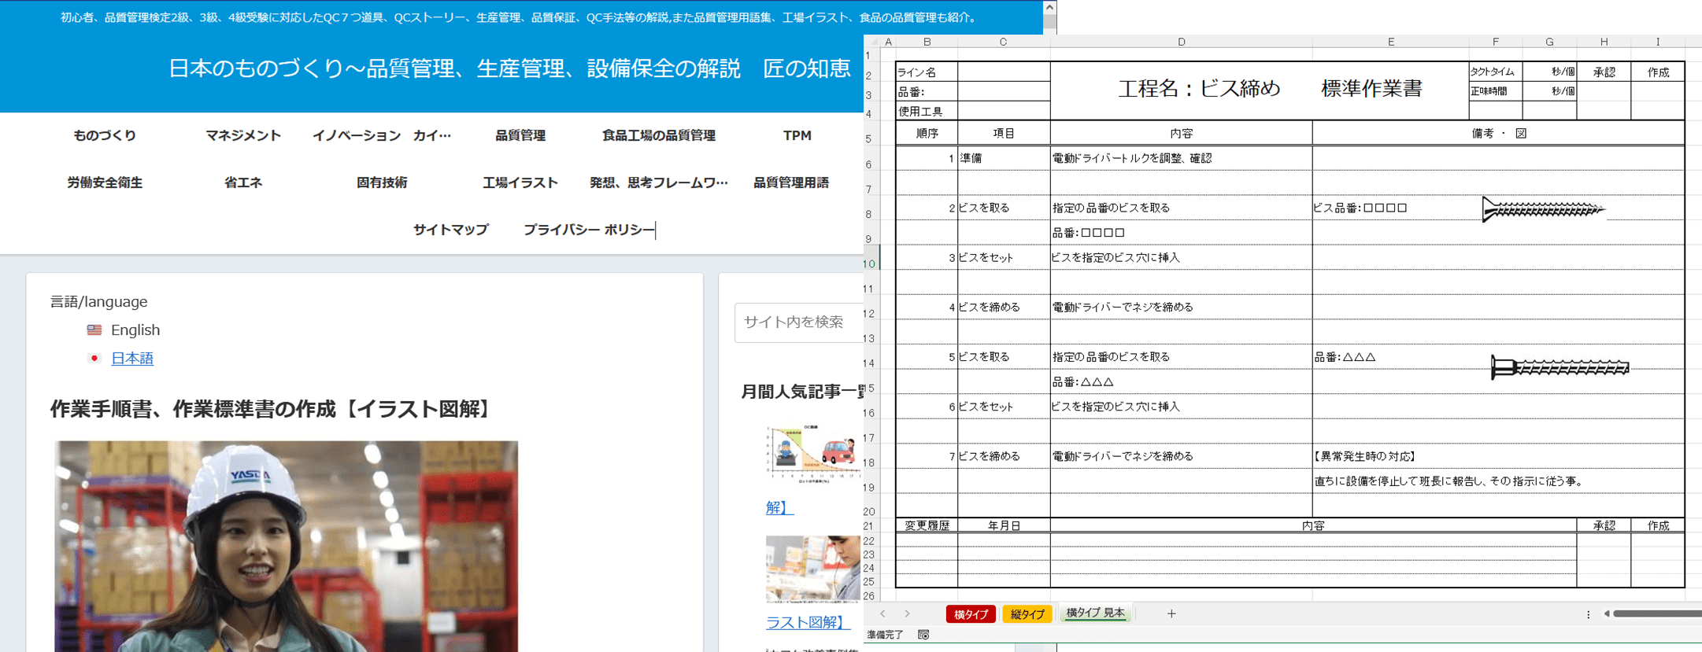Click the site title 日本のものづくり header link
The width and height of the screenshot is (1702, 652).
point(509,68)
